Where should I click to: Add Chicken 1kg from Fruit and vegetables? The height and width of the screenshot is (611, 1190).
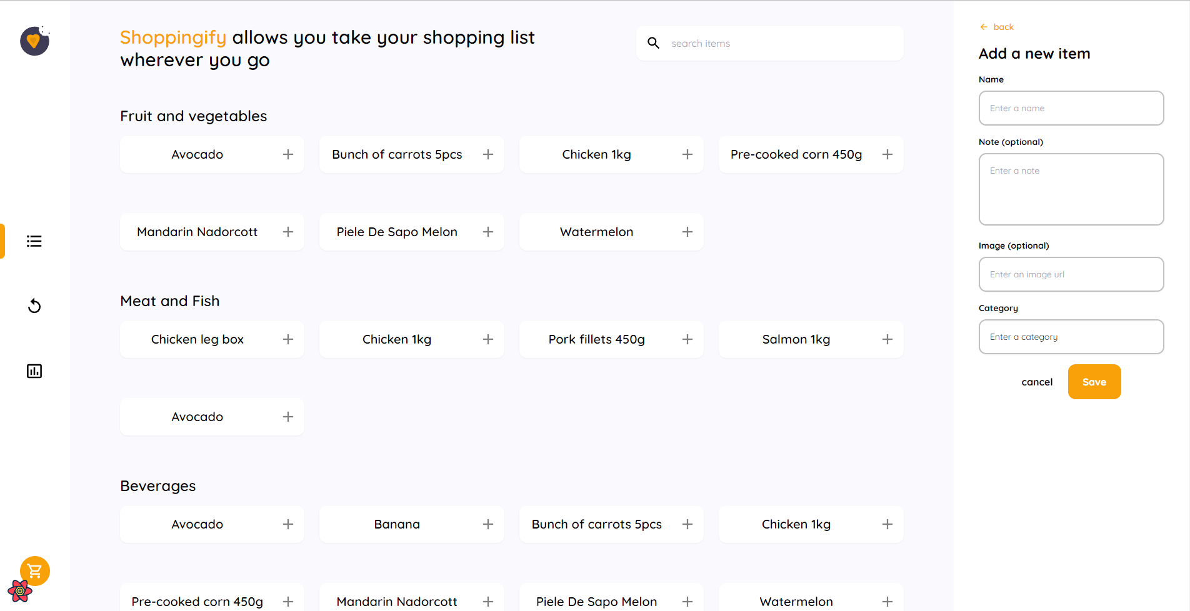coord(687,154)
